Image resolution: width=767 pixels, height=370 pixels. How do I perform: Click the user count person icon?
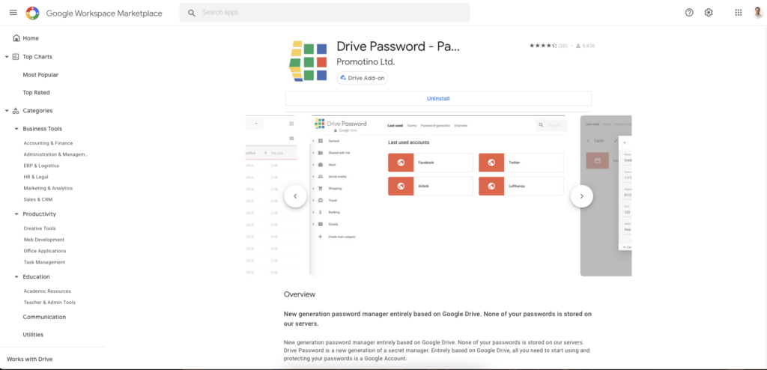tap(578, 46)
